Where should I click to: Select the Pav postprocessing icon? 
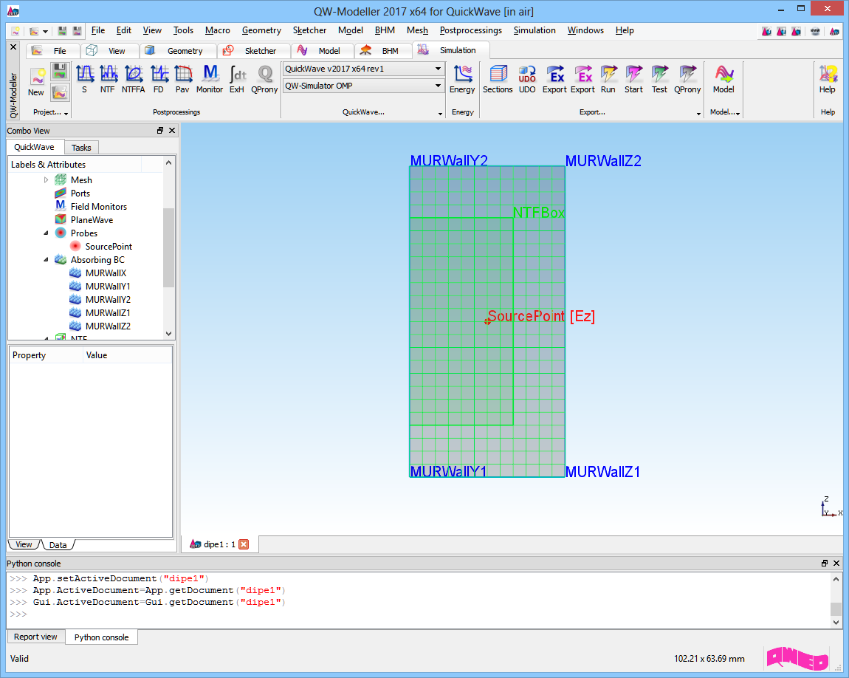[182, 79]
